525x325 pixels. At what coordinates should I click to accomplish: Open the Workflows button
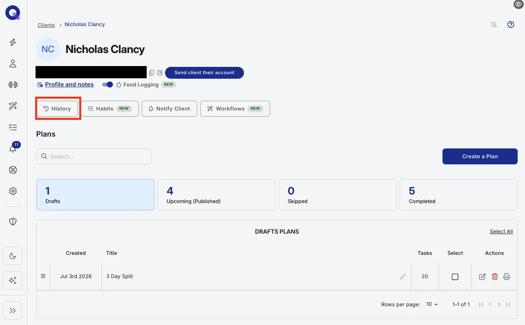(x=235, y=108)
